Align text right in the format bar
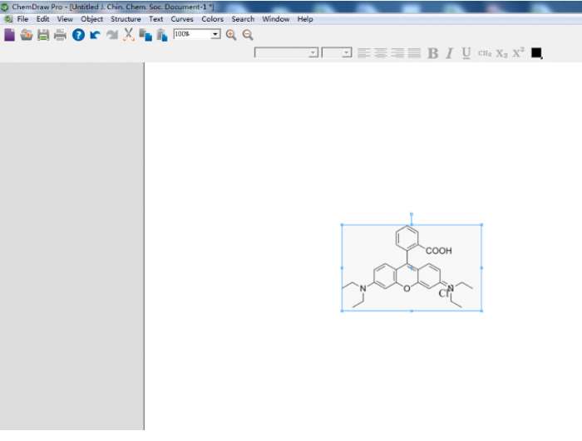 pos(397,53)
